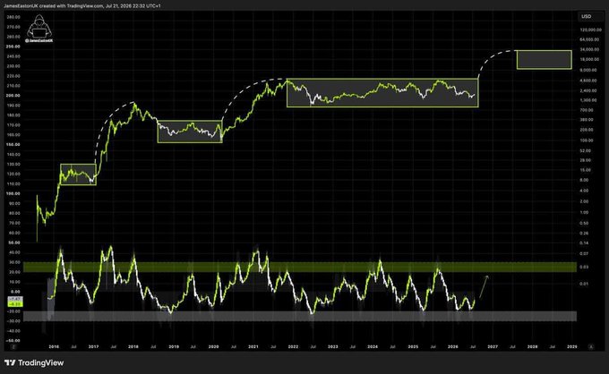Click 0.07 on the right price scale
The width and height of the screenshot is (609, 374).
tap(585, 253)
